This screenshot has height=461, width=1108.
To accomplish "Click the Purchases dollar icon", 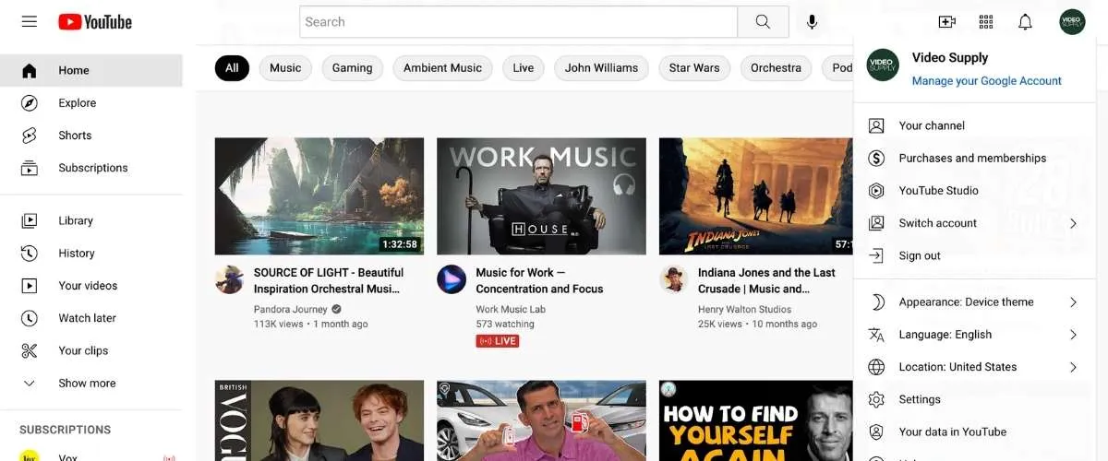I will coord(877,158).
